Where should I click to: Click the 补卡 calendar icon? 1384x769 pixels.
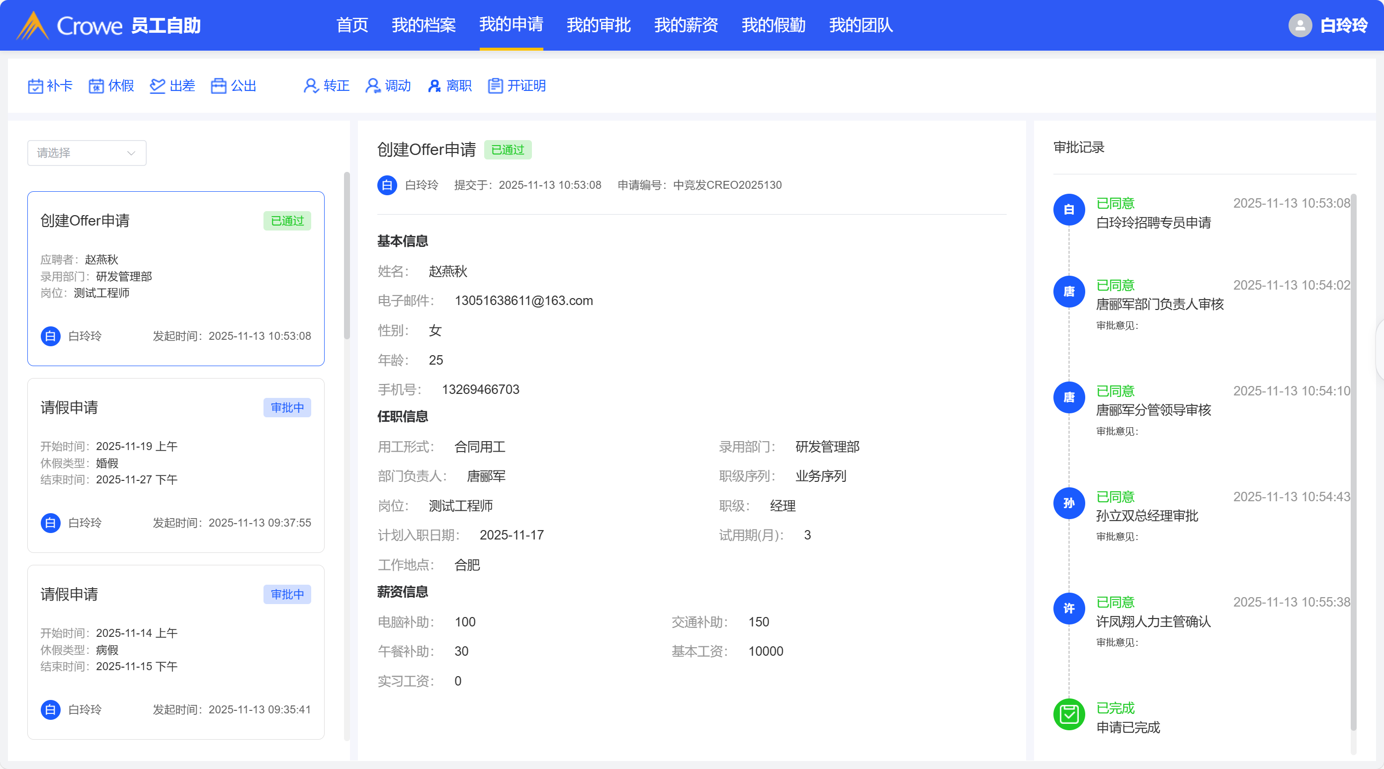35,86
